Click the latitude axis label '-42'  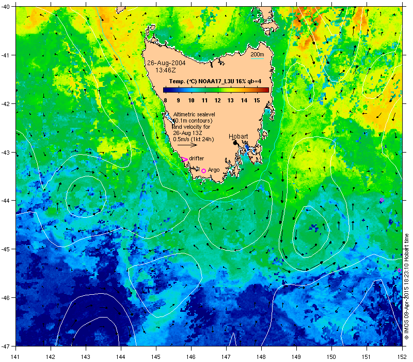tap(6, 104)
